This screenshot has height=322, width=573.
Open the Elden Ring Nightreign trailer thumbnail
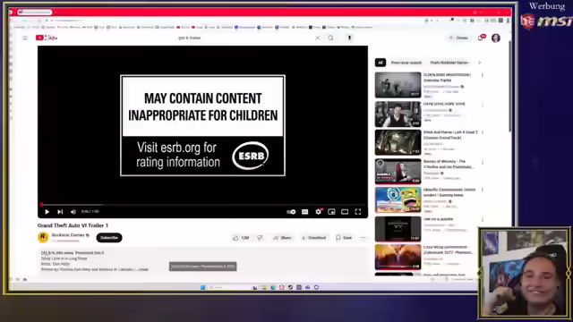398,85
